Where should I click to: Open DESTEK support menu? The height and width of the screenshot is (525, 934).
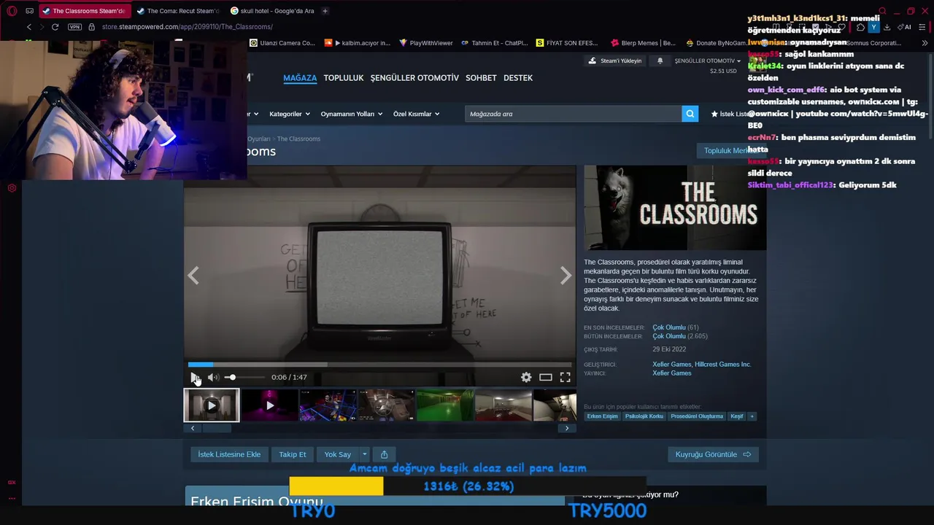pos(518,78)
